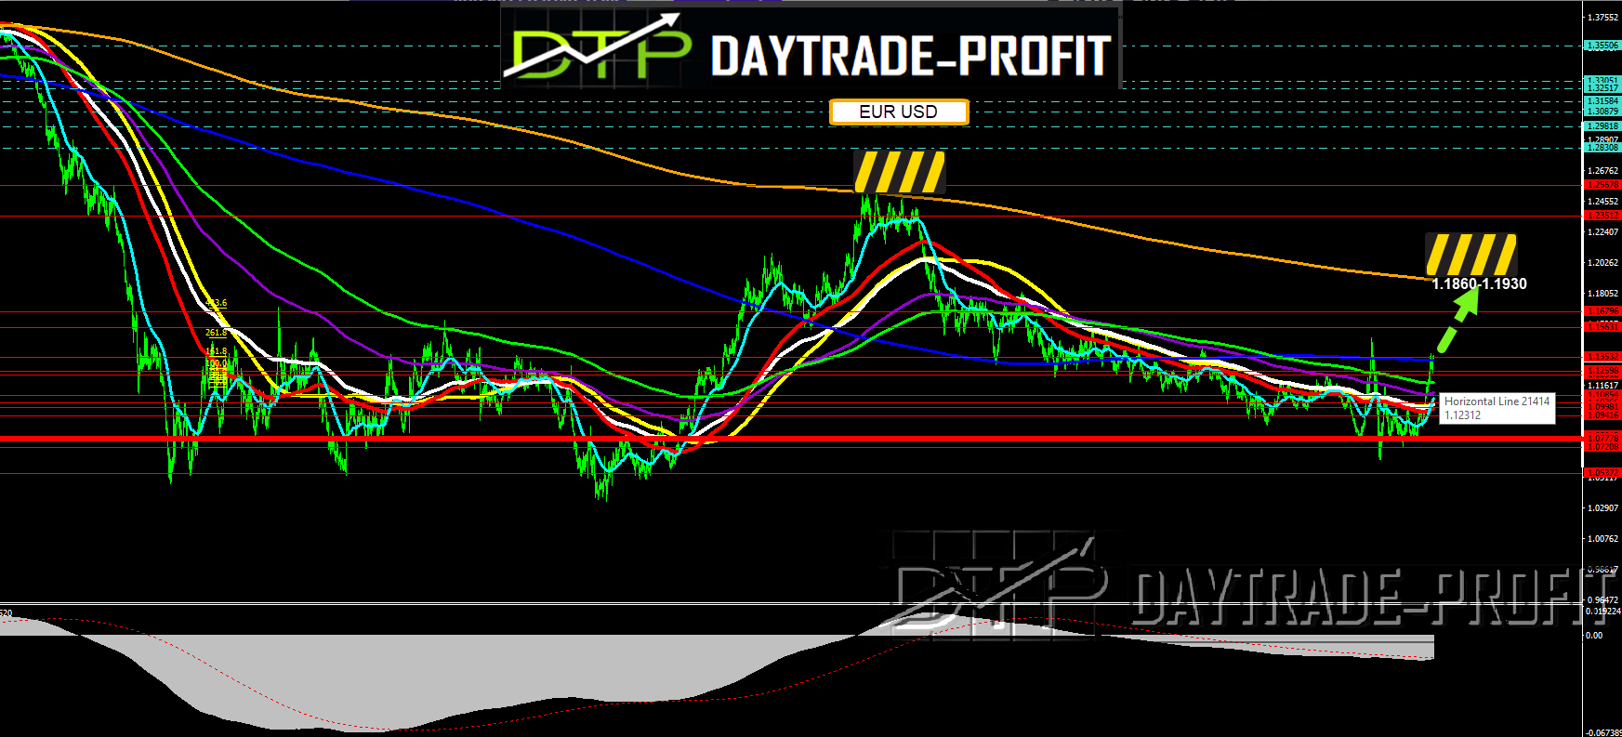Click the 1.26762 price scale value
The image size is (1622, 737).
pyautogui.click(x=1602, y=171)
